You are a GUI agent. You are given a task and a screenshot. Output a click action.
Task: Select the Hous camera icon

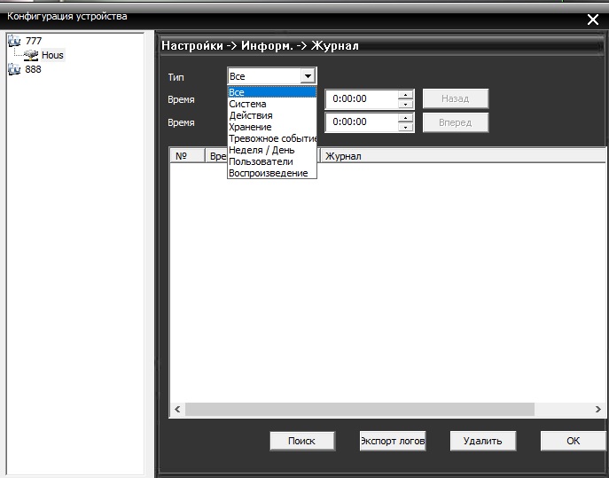coord(31,55)
